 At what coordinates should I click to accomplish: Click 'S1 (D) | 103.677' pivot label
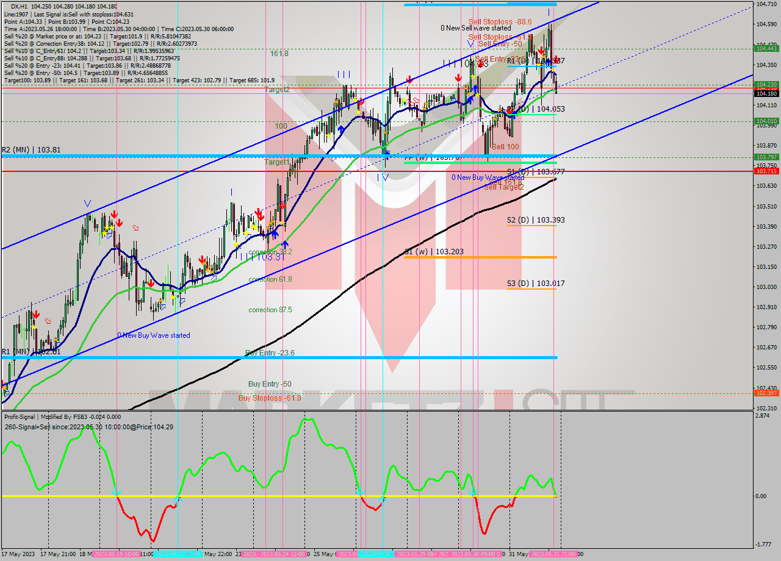click(536, 172)
